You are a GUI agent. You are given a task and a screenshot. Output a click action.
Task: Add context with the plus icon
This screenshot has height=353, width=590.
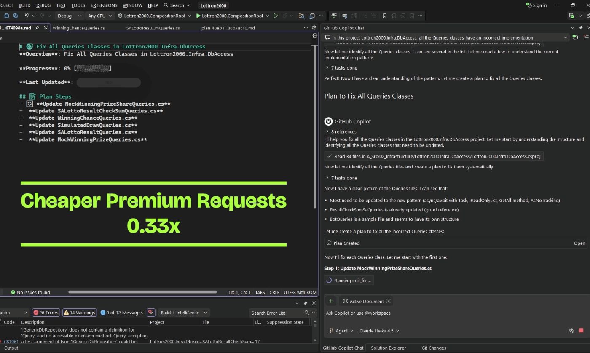[x=331, y=301]
